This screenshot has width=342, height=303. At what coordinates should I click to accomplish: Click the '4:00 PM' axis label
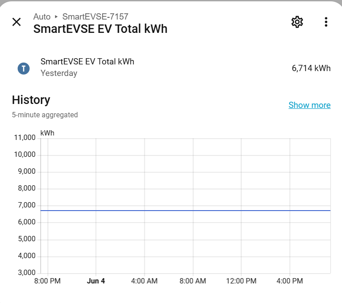pos(290,281)
